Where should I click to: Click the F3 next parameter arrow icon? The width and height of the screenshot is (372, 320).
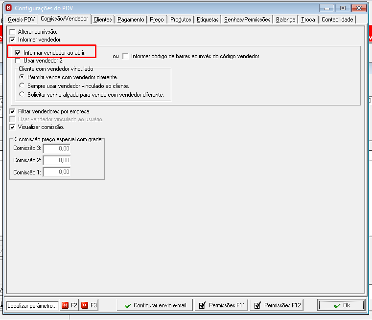coord(85,305)
